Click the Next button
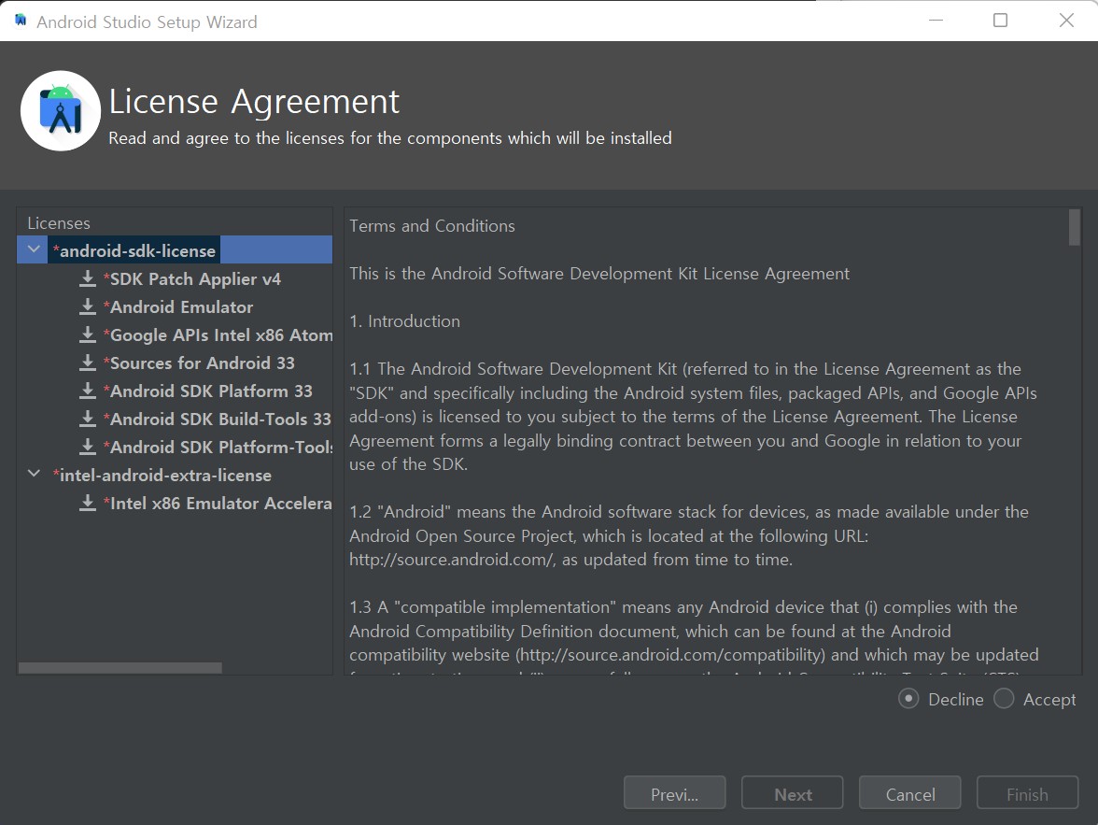The image size is (1098, 825). coord(792,792)
